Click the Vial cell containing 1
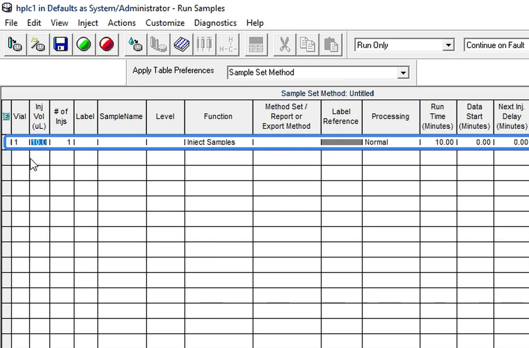529x348 pixels. point(20,142)
